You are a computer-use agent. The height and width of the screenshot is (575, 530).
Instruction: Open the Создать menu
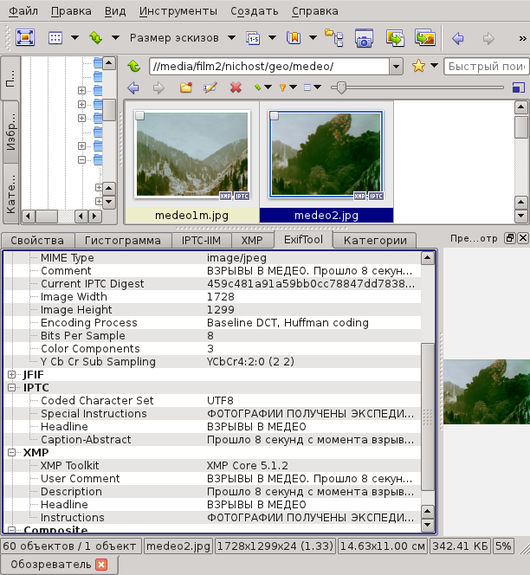[255, 11]
